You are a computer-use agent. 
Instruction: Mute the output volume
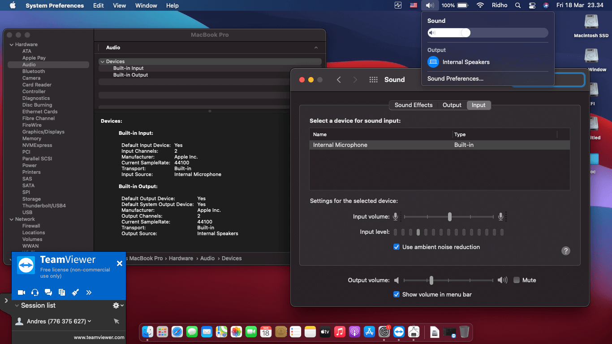click(x=517, y=280)
